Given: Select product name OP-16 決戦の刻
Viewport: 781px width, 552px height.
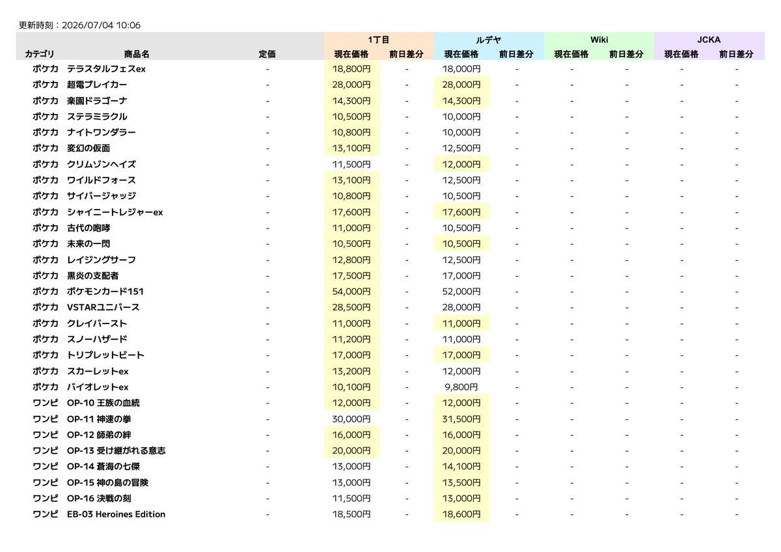Looking at the screenshot, I should [98, 498].
